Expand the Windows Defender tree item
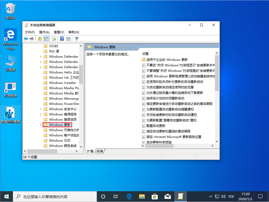The image size is (269, 202). pos(41,56)
